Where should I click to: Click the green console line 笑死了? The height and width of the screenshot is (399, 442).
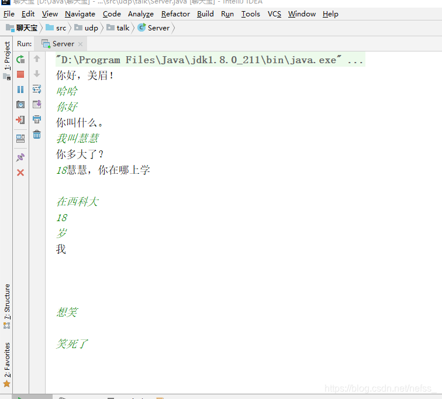(72, 344)
